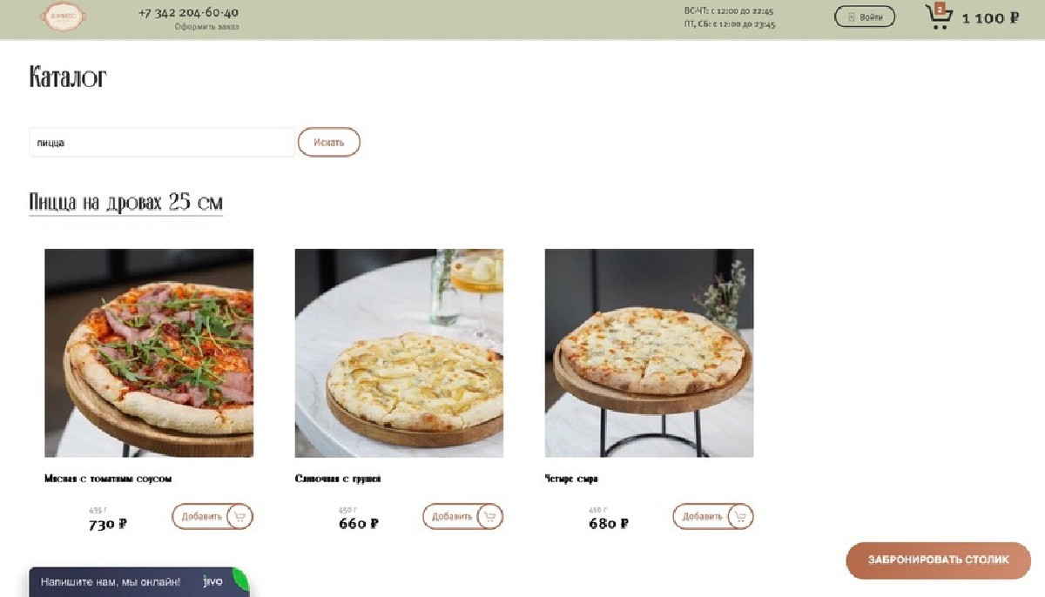This screenshot has height=597, width=1045.
Task: Click the Искать search button
Action: pos(329,142)
